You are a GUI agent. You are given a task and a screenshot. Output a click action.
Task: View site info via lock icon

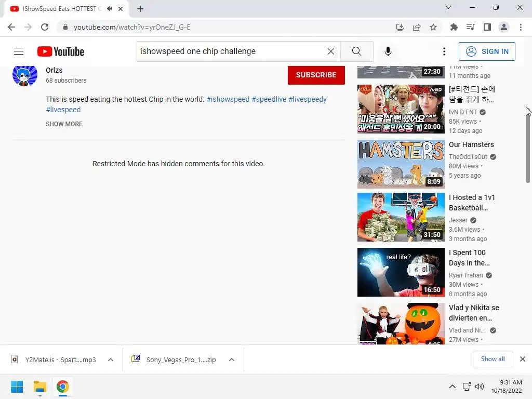pos(65,27)
